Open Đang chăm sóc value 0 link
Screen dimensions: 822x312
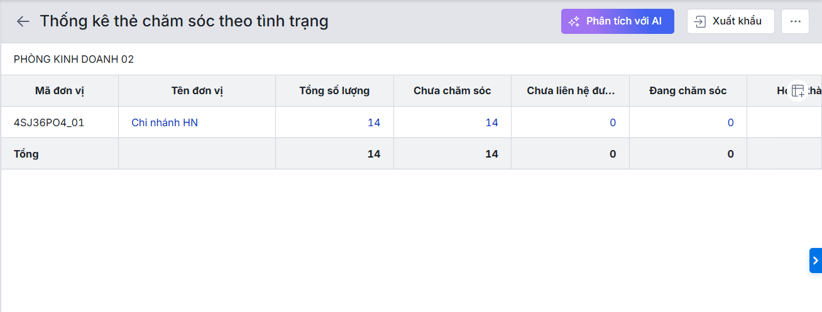coord(730,122)
